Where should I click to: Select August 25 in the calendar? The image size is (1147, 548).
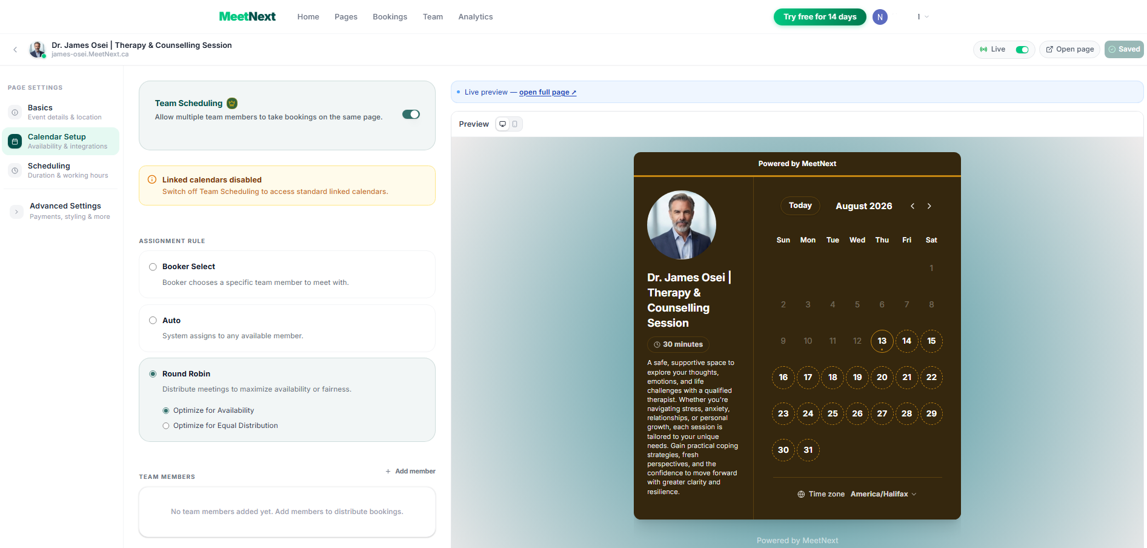coord(833,413)
